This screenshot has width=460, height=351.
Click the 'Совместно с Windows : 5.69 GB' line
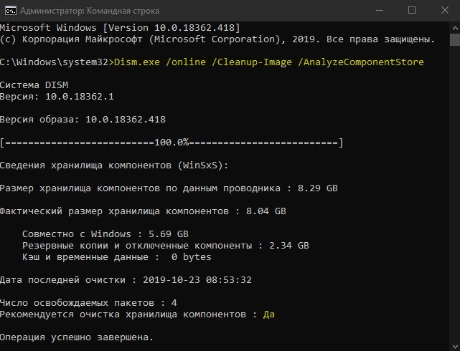click(105, 234)
